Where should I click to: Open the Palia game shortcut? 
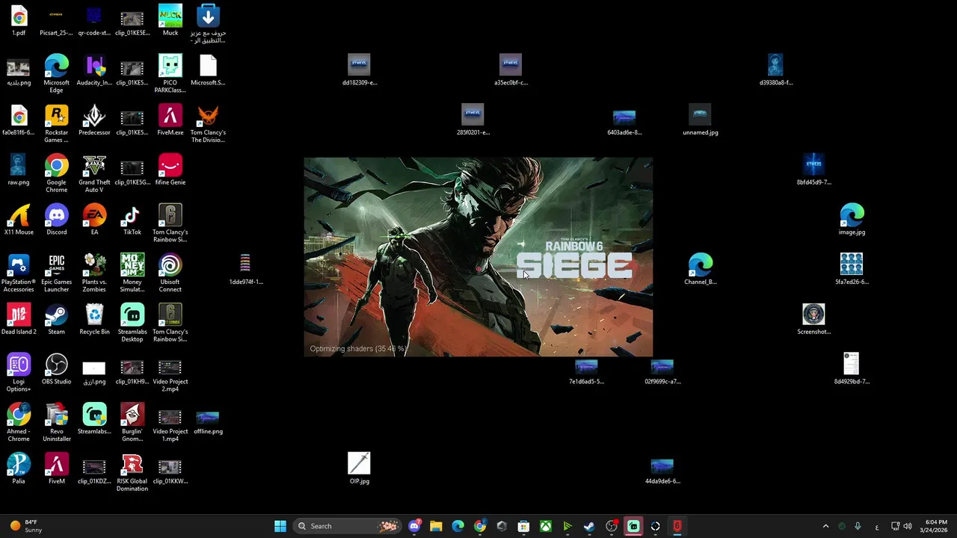(x=19, y=469)
